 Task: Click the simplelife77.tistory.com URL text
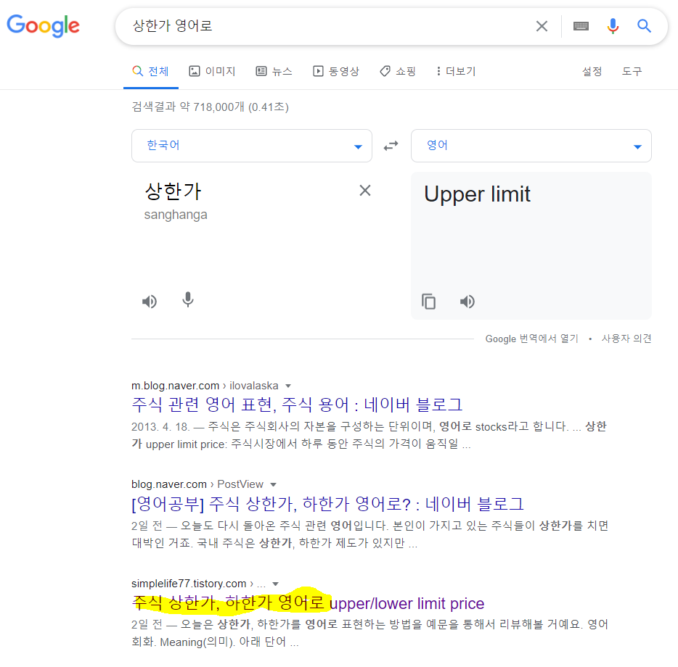[189, 584]
